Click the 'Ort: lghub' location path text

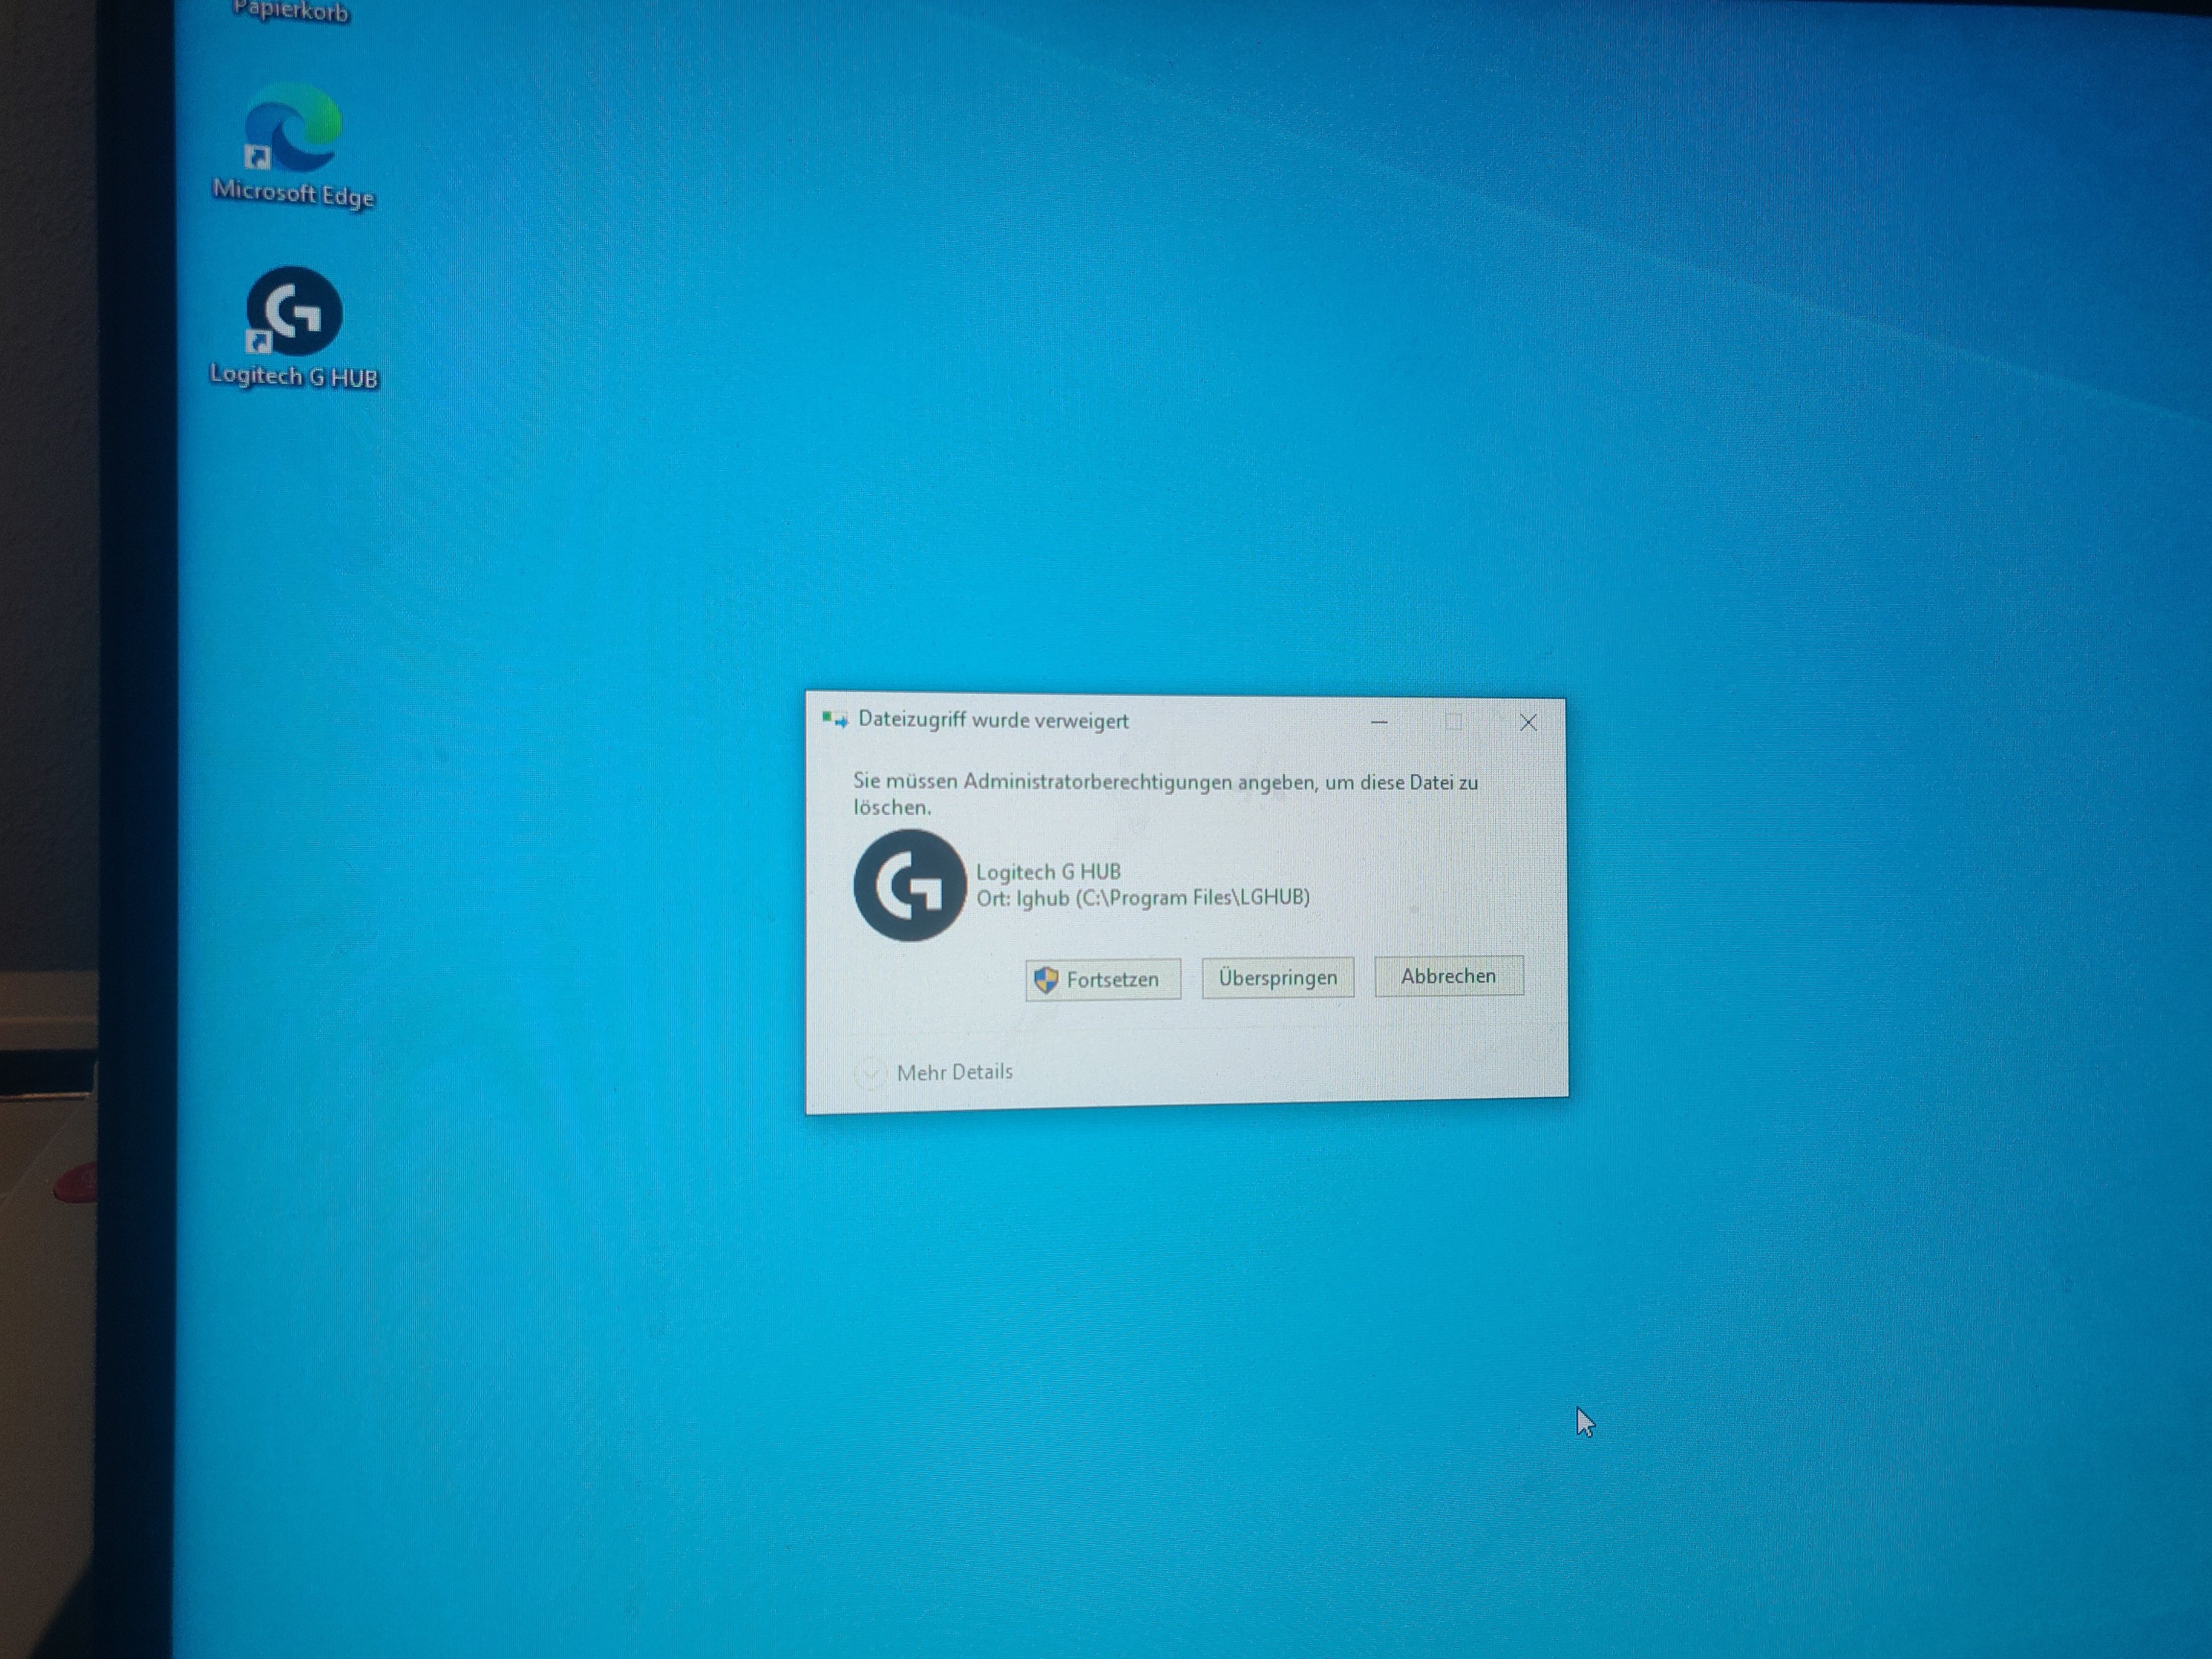coord(1142,898)
